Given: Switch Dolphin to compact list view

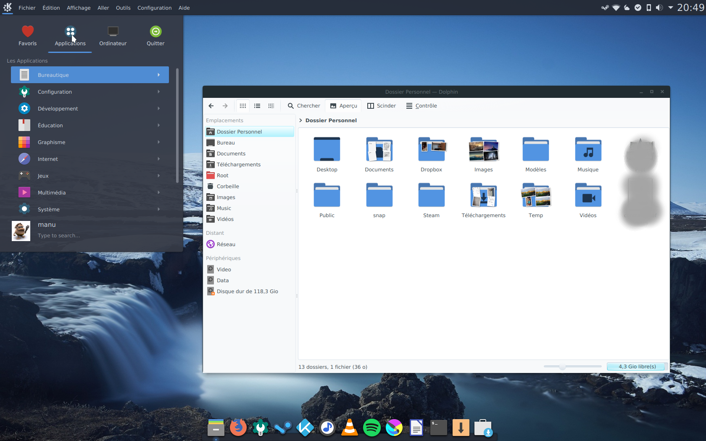Looking at the screenshot, I should click(257, 106).
